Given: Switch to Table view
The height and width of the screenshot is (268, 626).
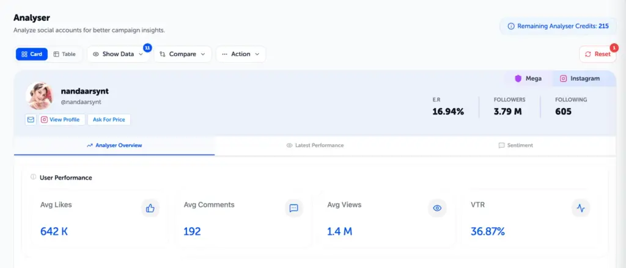Looking at the screenshot, I should (65, 54).
